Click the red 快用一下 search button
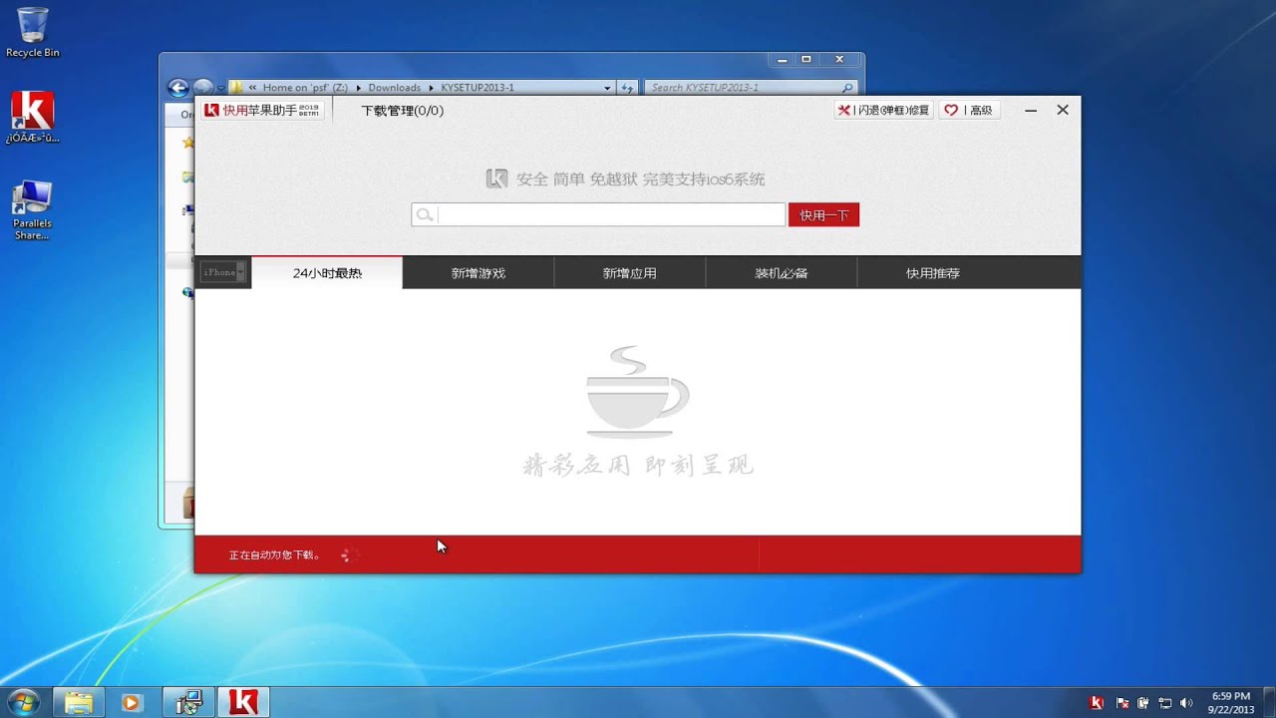Image resolution: width=1276 pixels, height=718 pixels. pyautogui.click(x=823, y=214)
